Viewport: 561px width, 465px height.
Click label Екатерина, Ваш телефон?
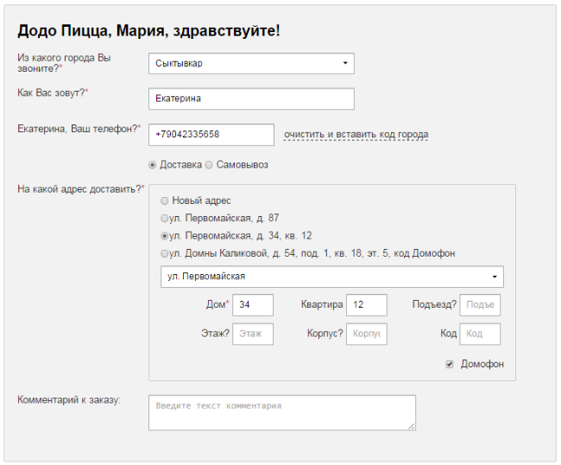79,129
